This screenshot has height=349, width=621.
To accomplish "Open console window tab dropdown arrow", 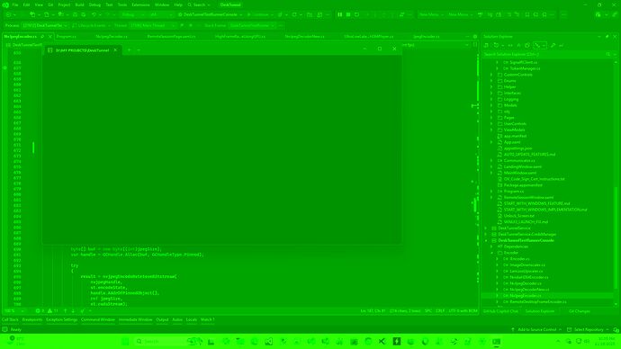I will (139, 50).
